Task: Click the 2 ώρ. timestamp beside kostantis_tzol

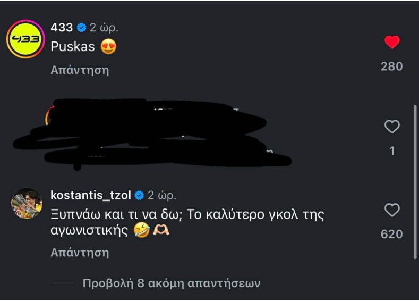Action: (162, 195)
